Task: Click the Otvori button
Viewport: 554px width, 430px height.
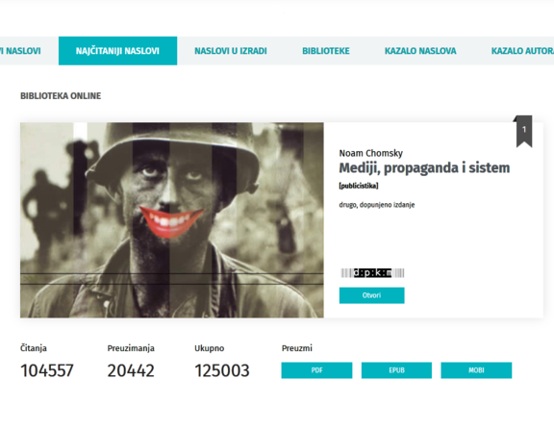Action: tap(371, 295)
